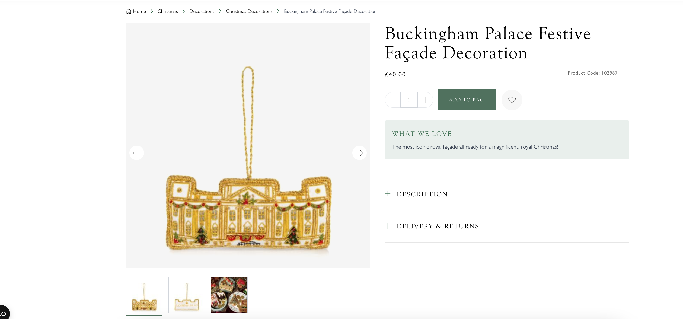Click ADD TO BAG
683x319 pixels.
[466, 100]
